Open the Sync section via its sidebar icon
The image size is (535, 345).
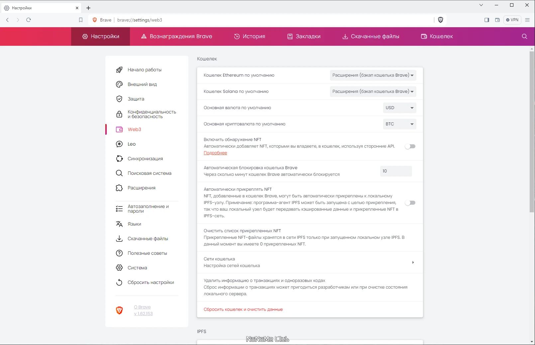click(x=119, y=159)
